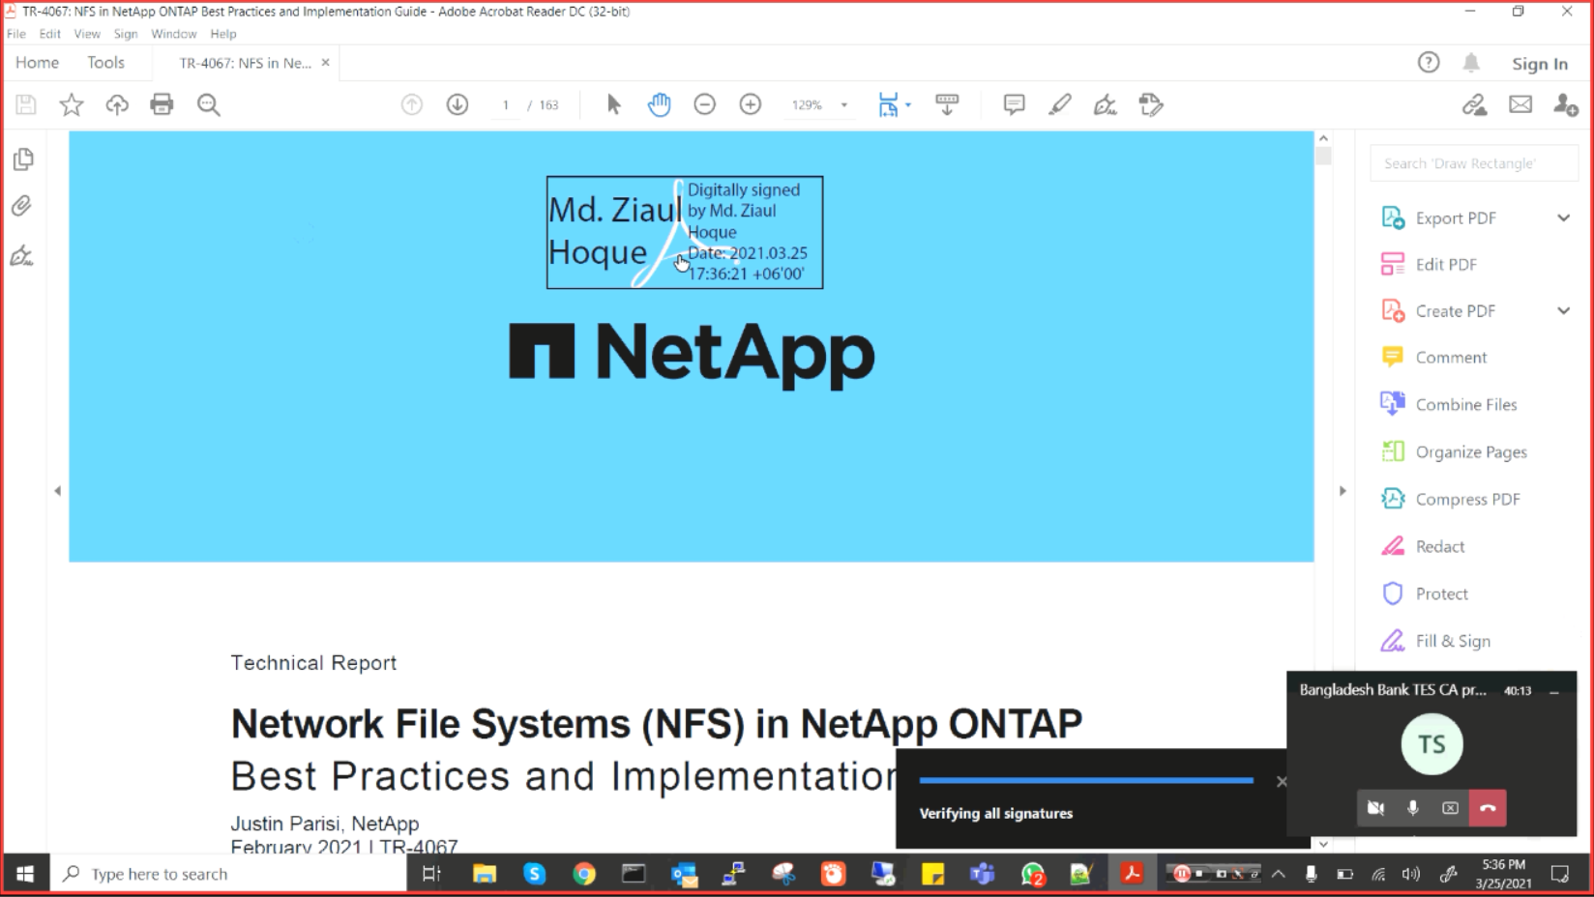The width and height of the screenshot is (1594, 897).
Task: Zoom out with the minus icon
Action: 705,104
